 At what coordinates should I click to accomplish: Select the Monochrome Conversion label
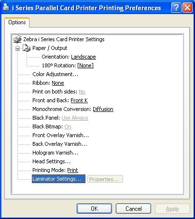[62, 109]
